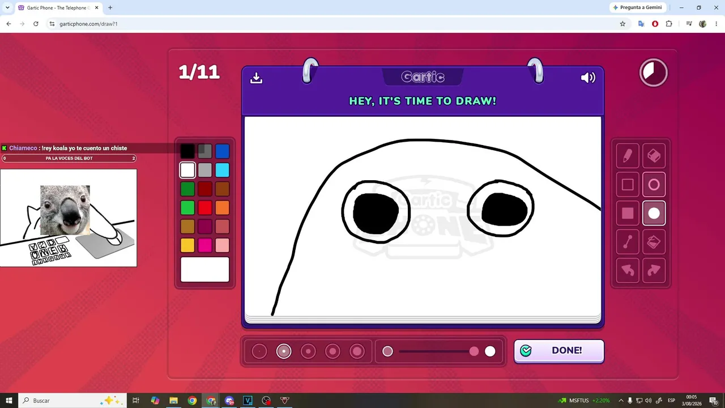Click the DONE! button
Image resolution: width=725 pixels, height=408 pixels.
coord(559,351)
